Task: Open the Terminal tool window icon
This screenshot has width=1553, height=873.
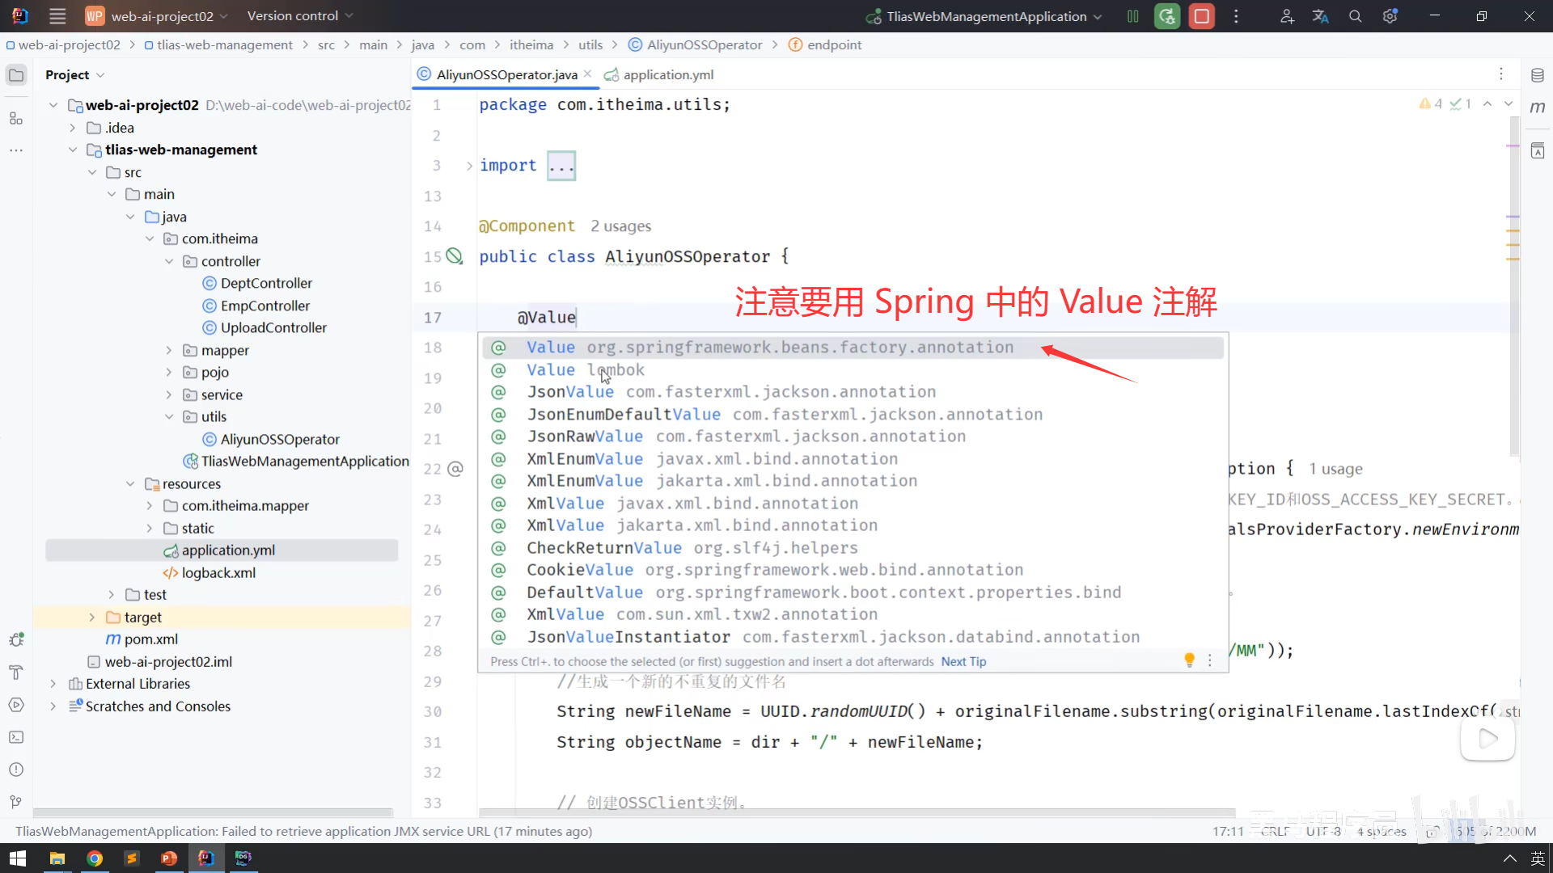Action: pyautogui.click(x=16, y=737)
